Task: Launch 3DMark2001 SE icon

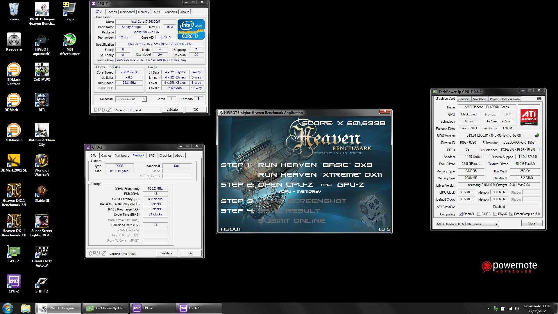Action: [14, 163]
